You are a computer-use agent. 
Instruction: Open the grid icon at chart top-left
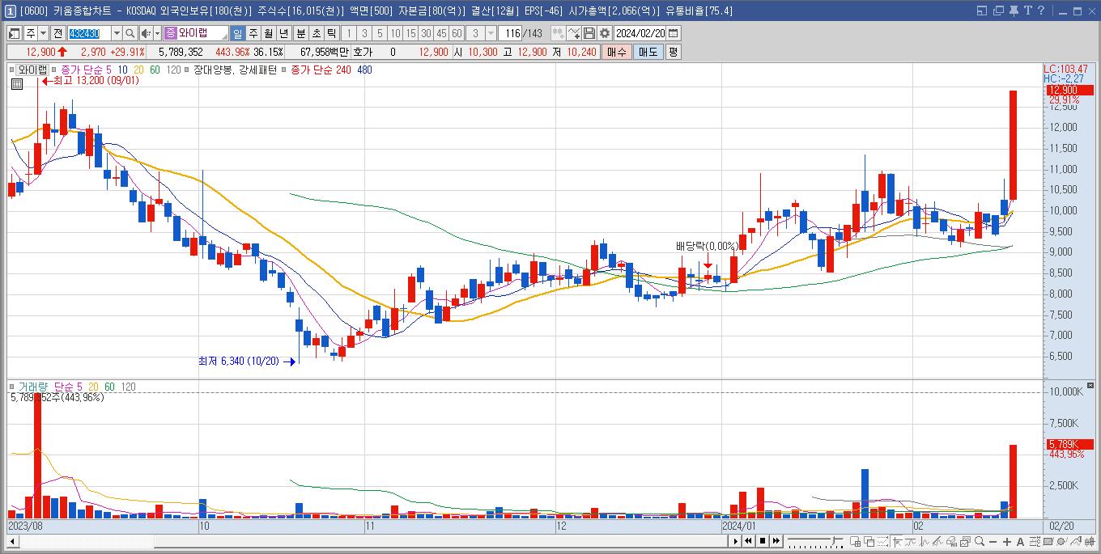click(x=16, y=83)
